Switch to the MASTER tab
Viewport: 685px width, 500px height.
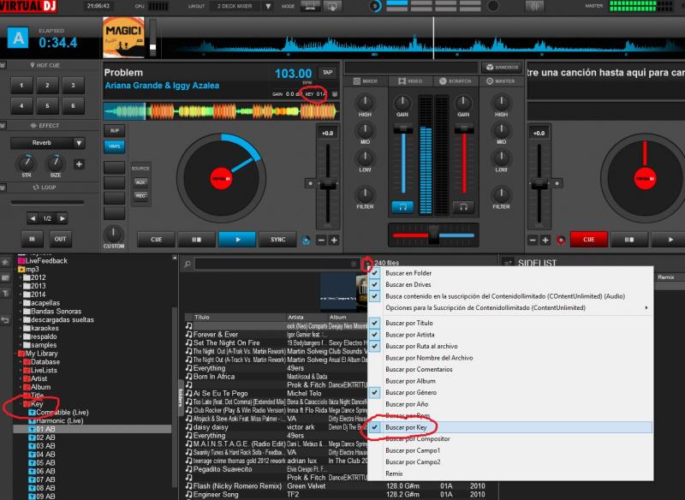pyautogui.click(x=501, y=81)
